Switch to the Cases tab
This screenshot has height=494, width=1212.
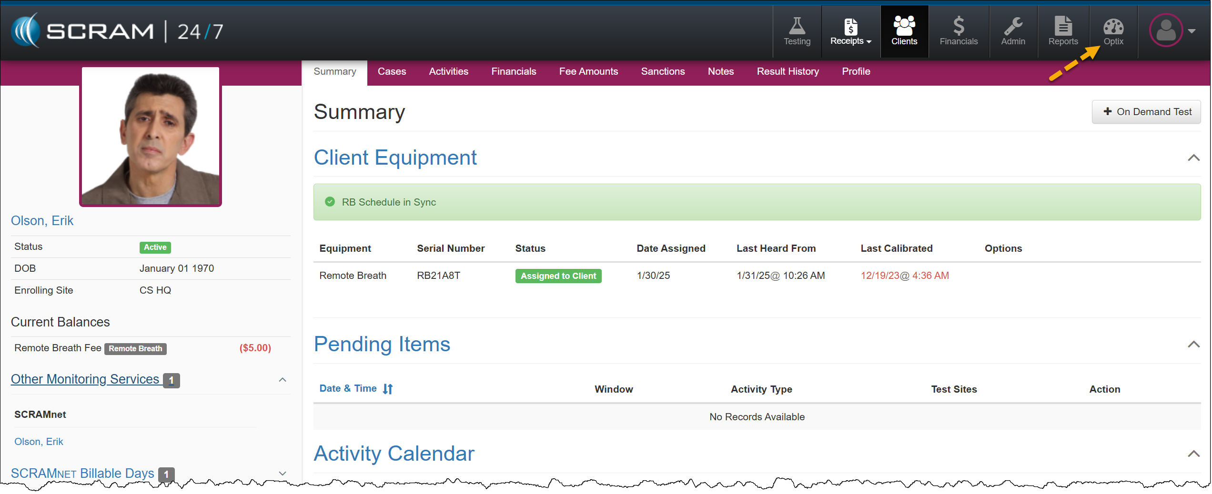[x=392, y=71]
